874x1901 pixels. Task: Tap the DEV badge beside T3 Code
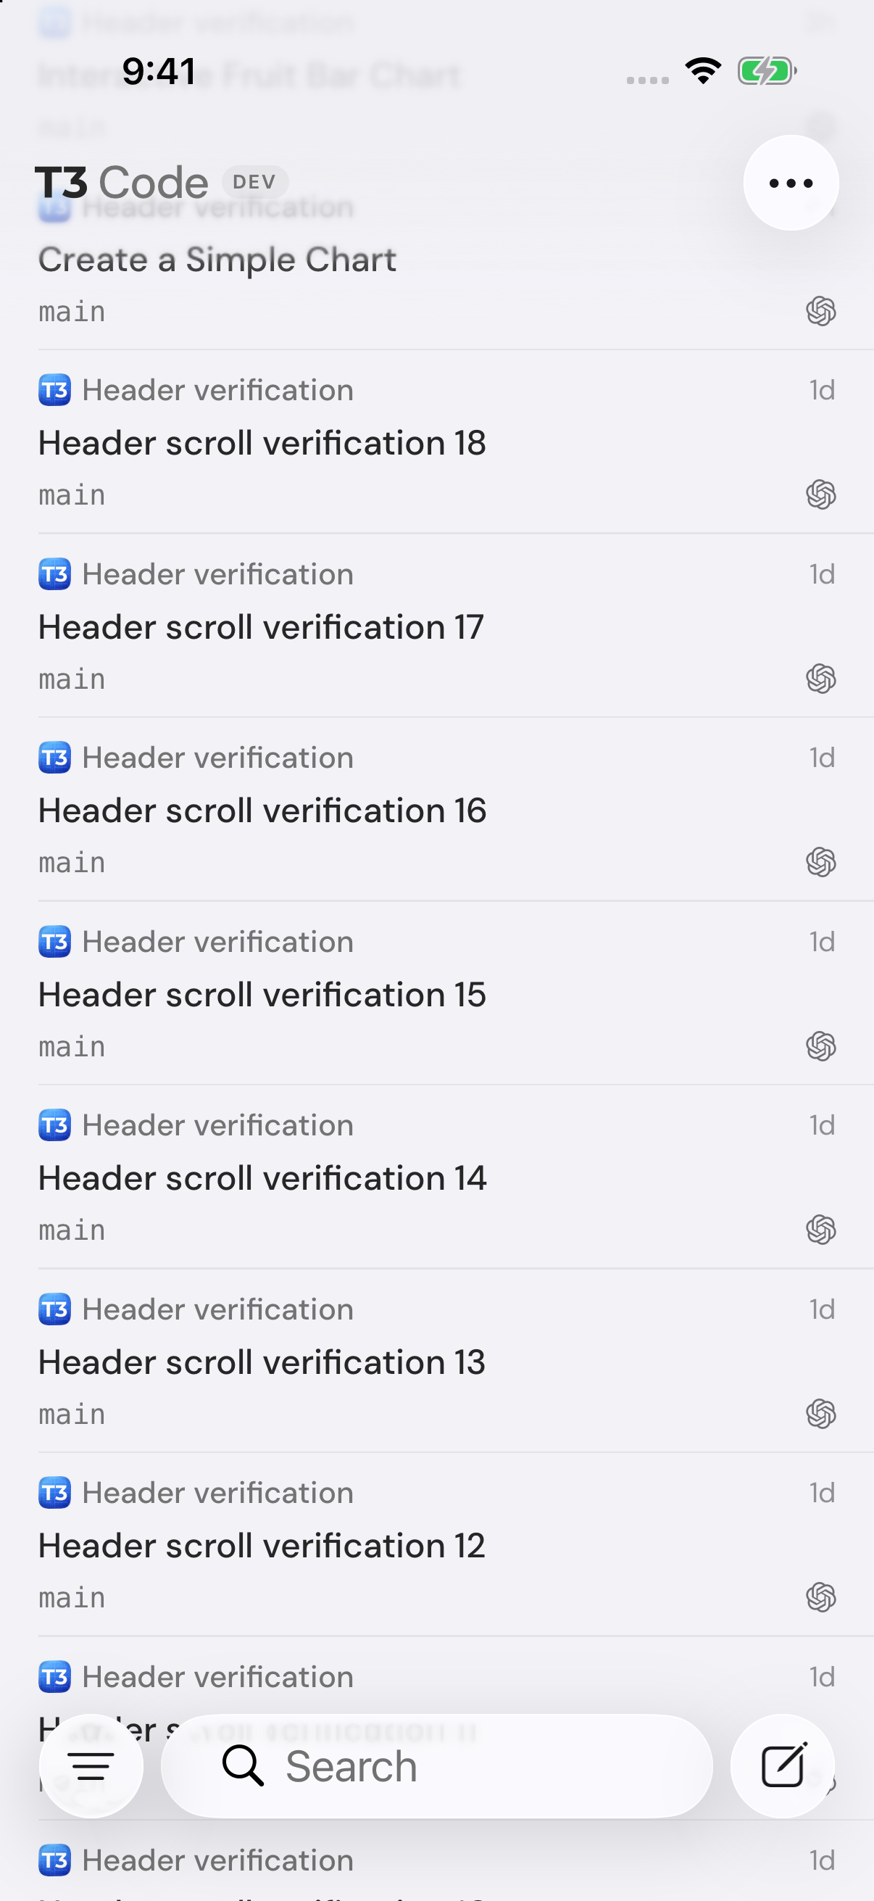(254, 182)
